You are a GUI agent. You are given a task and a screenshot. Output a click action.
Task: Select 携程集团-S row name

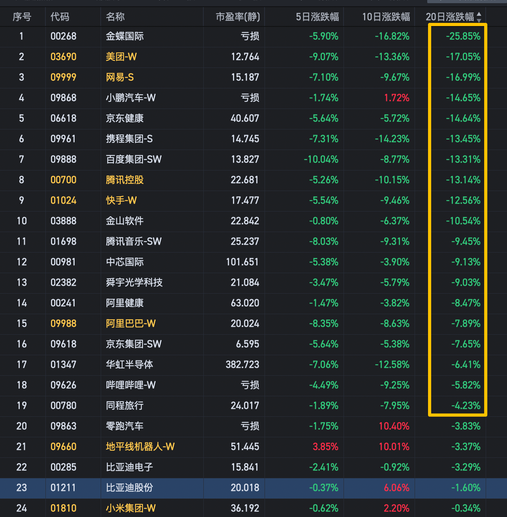click(129, 139)
